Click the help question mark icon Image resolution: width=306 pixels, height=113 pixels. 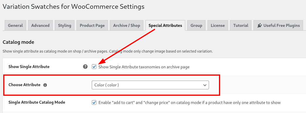[85, 67]
